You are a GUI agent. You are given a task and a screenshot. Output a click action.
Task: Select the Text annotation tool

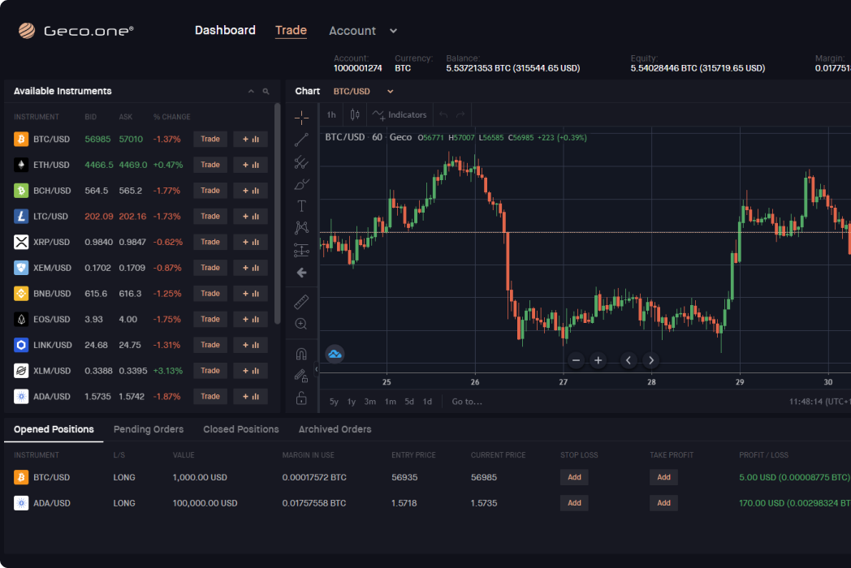tap(301, 205)
